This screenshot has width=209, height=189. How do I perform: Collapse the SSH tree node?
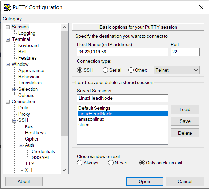click(x=15, y=120)
